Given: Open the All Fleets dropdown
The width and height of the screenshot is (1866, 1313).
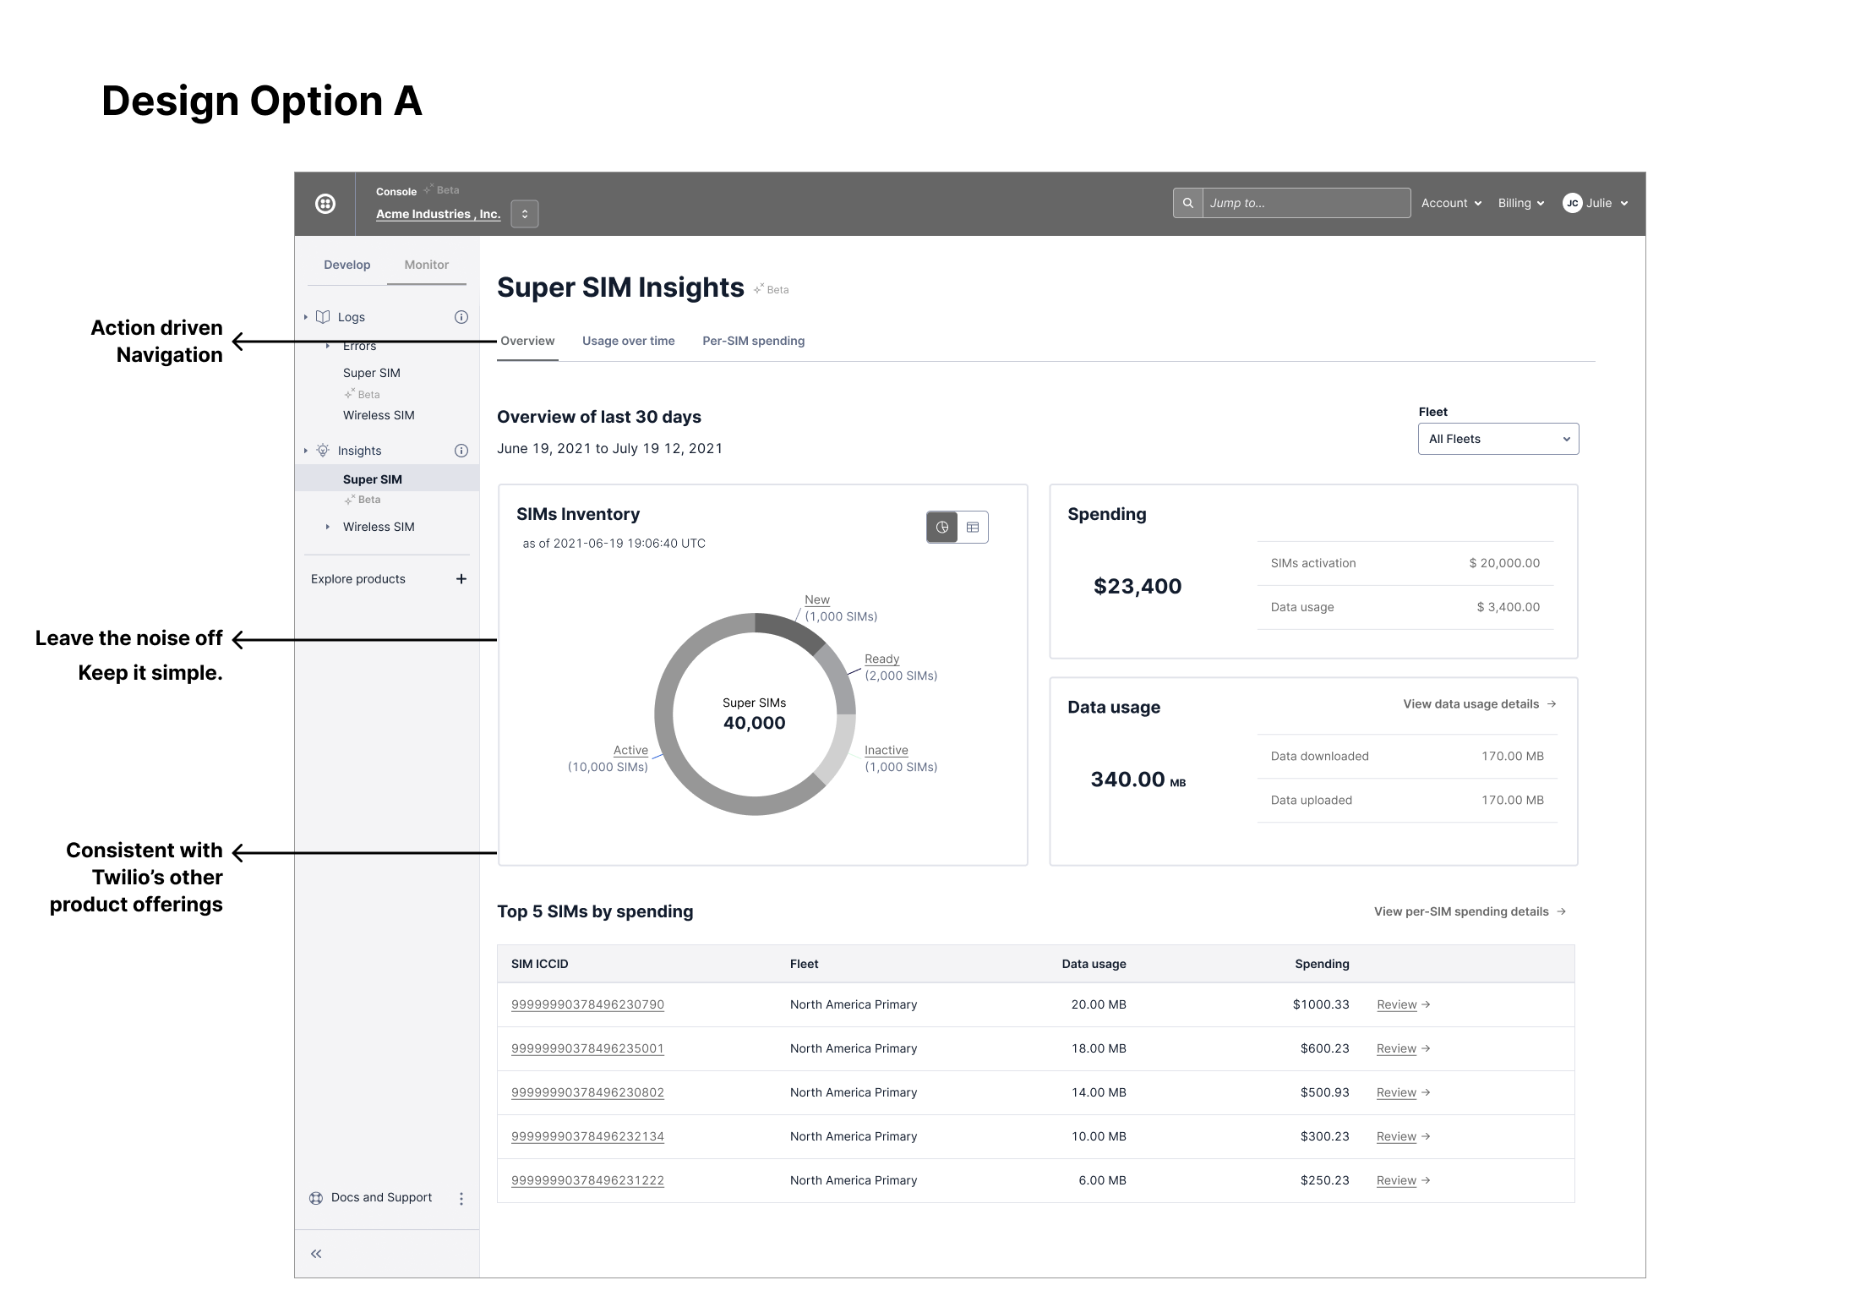Looking at the screenshot, I should click(x=1498, y=439).
